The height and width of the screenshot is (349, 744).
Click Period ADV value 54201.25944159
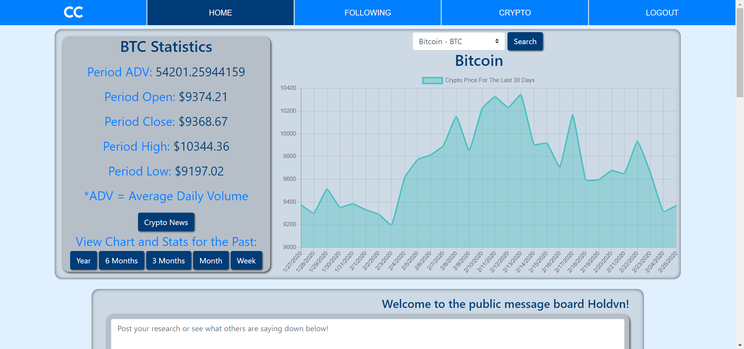[x=200, y=72]
